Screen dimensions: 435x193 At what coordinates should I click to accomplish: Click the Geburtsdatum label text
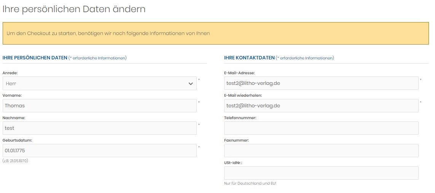pyautogui.click(x=18, y=140)
